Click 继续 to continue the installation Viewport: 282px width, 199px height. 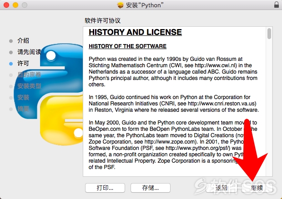(x=257, y=188)
